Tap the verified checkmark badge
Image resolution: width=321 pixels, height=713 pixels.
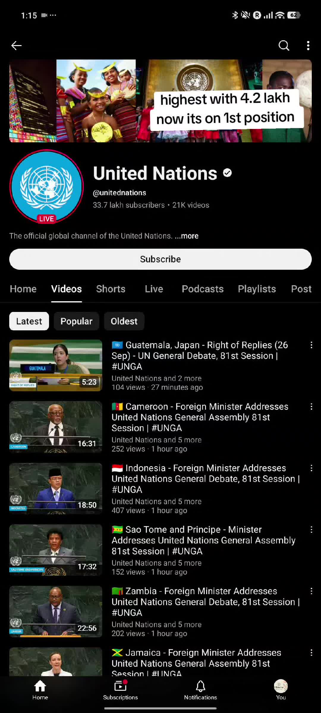coord(227,173)
